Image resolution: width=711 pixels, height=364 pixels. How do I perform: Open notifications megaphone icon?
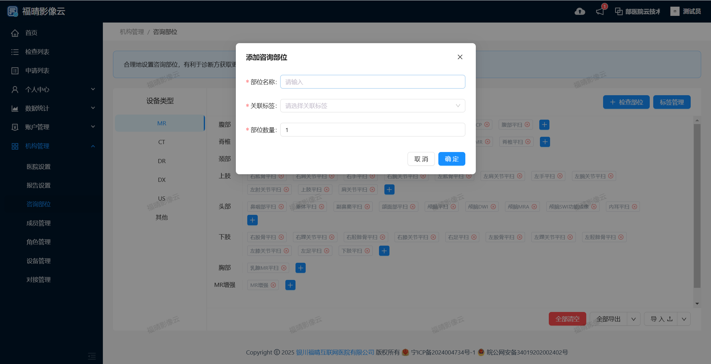[600, 11]
